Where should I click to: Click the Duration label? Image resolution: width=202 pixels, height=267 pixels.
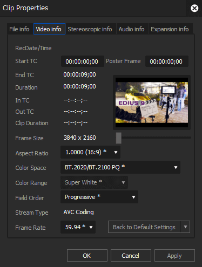tap(26, 87)
